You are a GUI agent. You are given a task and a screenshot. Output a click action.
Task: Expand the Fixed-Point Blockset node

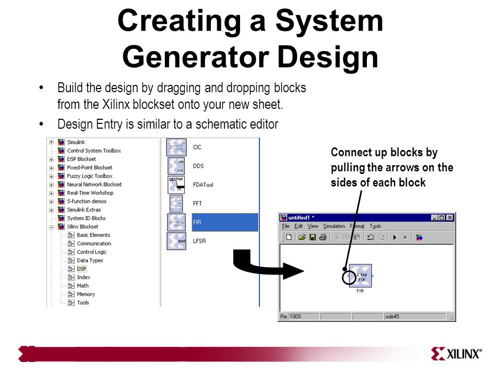point(51,168)
